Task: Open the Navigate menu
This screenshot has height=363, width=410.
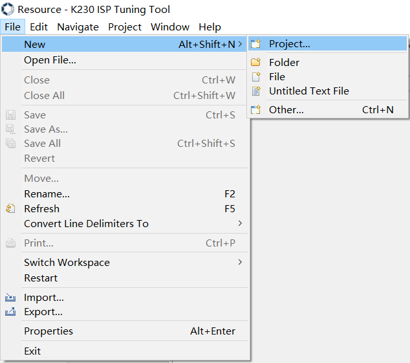Action: (x=78, y=27)
